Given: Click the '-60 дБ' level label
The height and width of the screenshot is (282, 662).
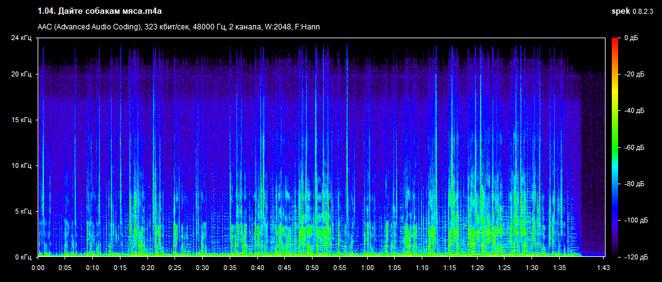Looking at the screenshot, I should tap(633, 147).
